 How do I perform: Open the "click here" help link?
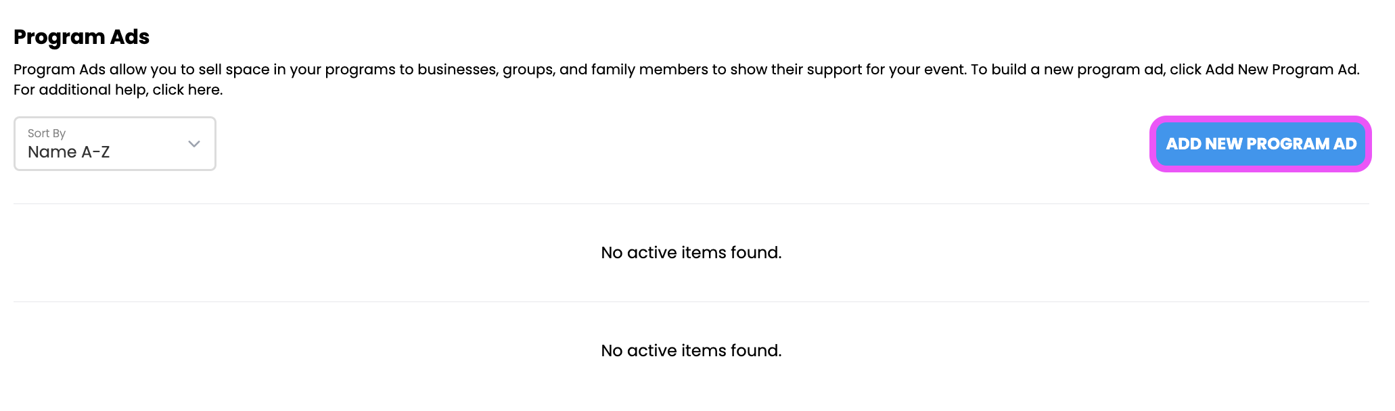point(187,90)
